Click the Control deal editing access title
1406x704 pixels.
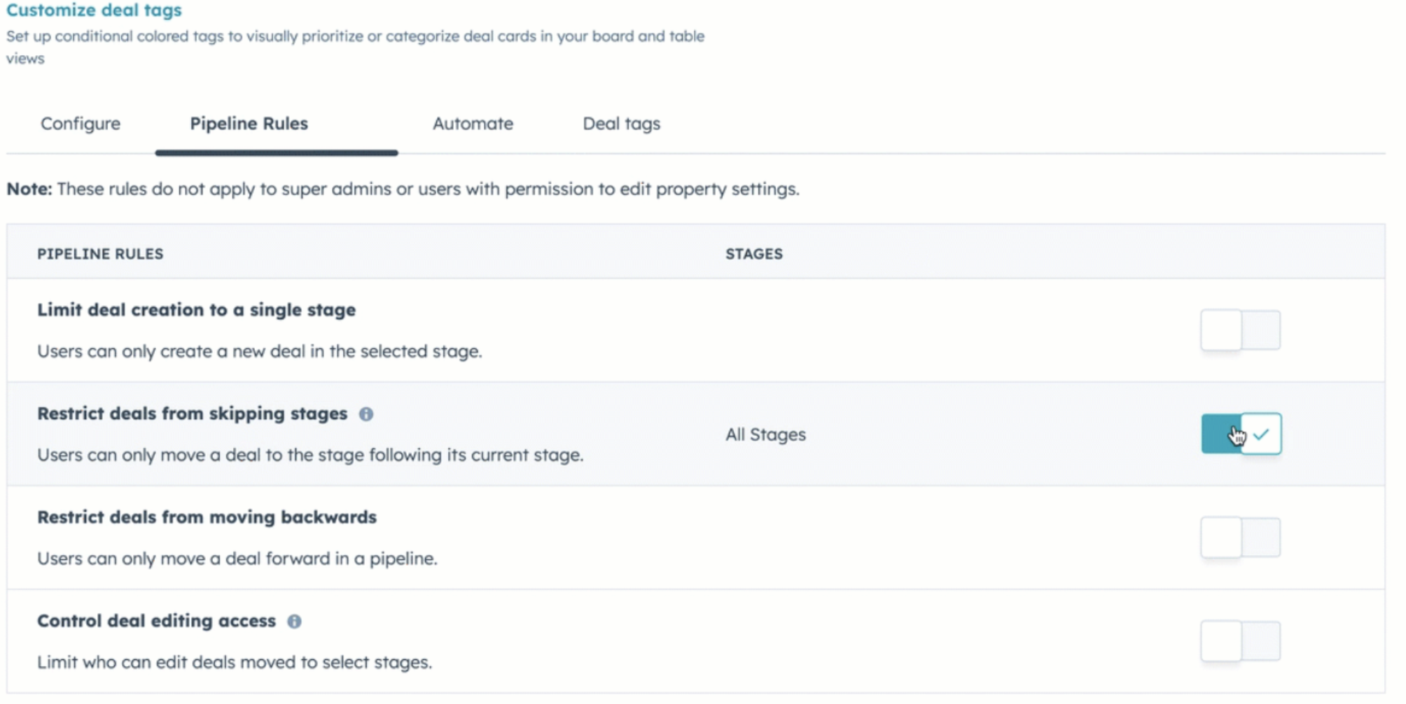pyautogui.click(x=157, y=621)
